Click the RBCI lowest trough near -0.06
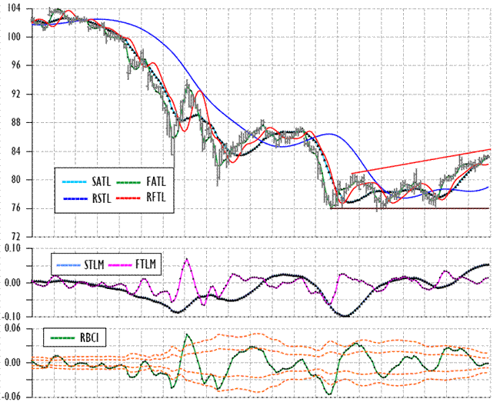Screen dimensions: 500x402 point(330,394)
